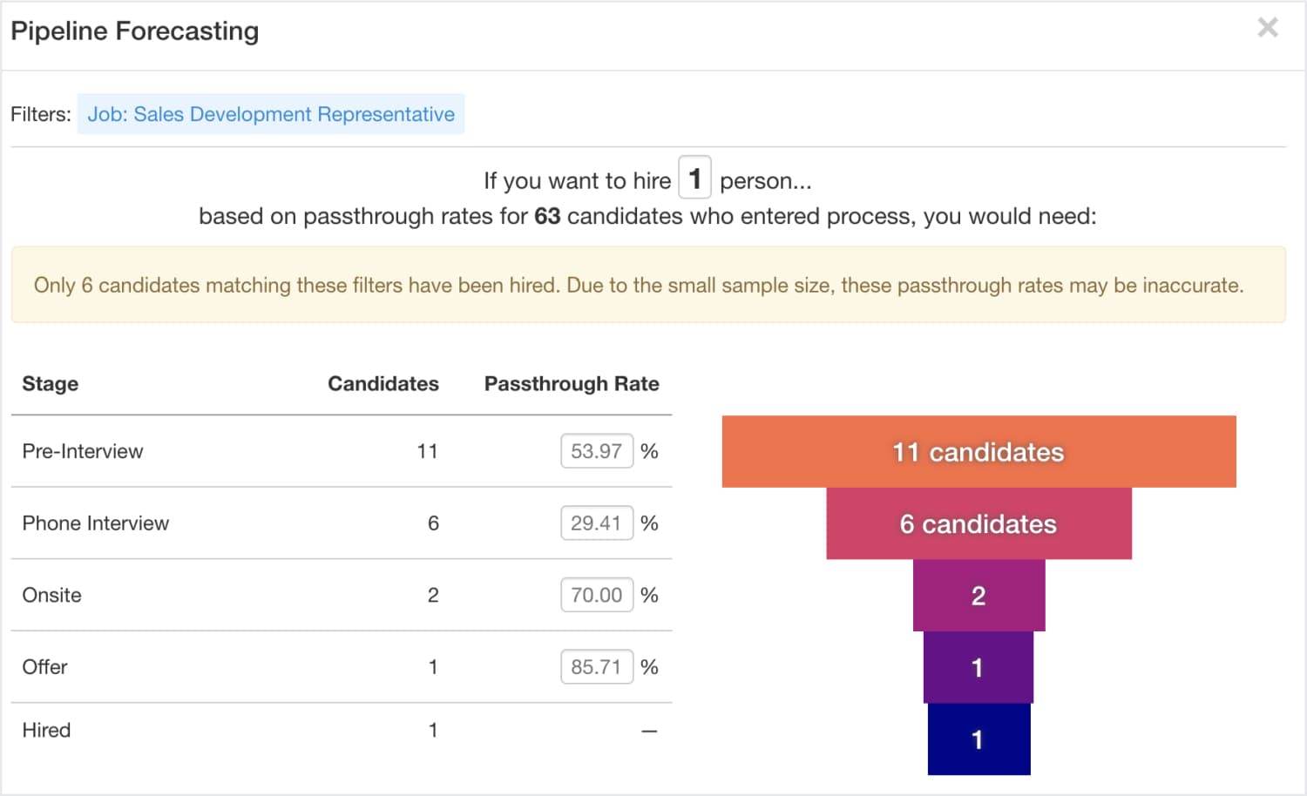Click the Candidates column header
1307x796 pixels.
point(383,384)
